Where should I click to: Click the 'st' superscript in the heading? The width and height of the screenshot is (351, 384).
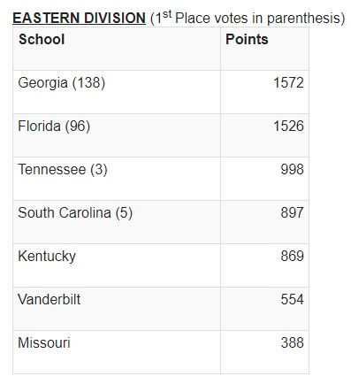tap(167, 14)
